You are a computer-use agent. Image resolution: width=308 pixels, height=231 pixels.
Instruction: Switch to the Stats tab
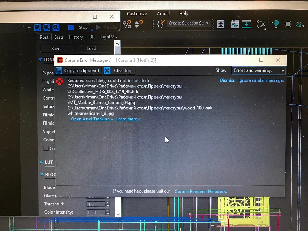(59, 37)
